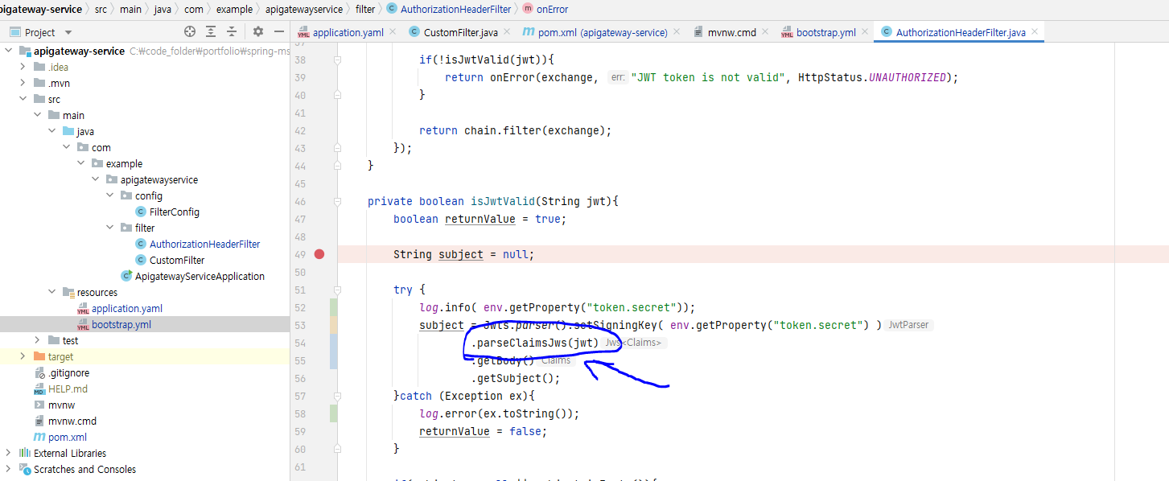1169x481 pixels.
Task: Switch to the pom.xml (apigateway-service) tab
Action: click(603, 32)
